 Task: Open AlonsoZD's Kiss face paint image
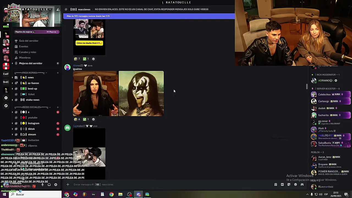point(141,94)
